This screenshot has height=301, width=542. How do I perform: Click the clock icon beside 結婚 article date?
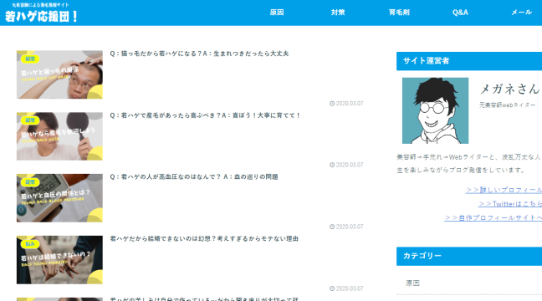tap(332, 288)
